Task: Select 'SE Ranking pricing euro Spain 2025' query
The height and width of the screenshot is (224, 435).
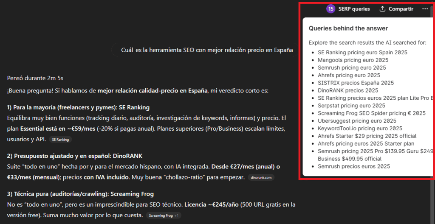Action: tap(362, 53)
